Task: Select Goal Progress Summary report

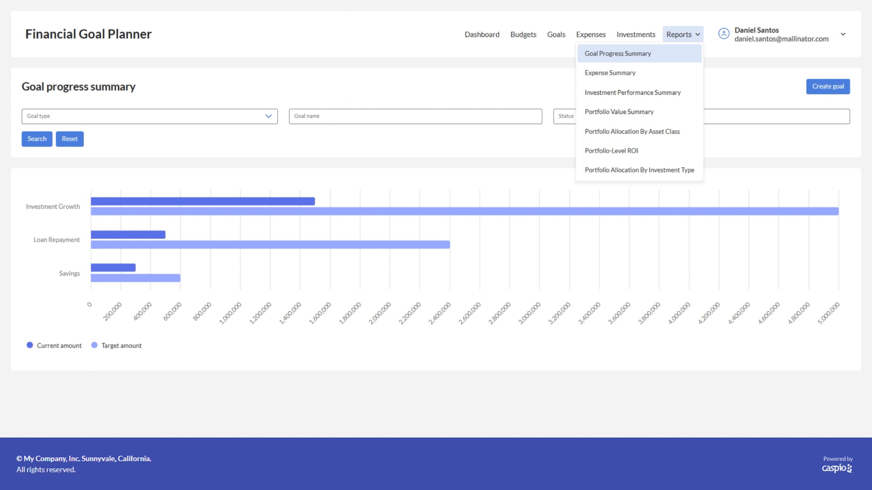Action: 639,53
